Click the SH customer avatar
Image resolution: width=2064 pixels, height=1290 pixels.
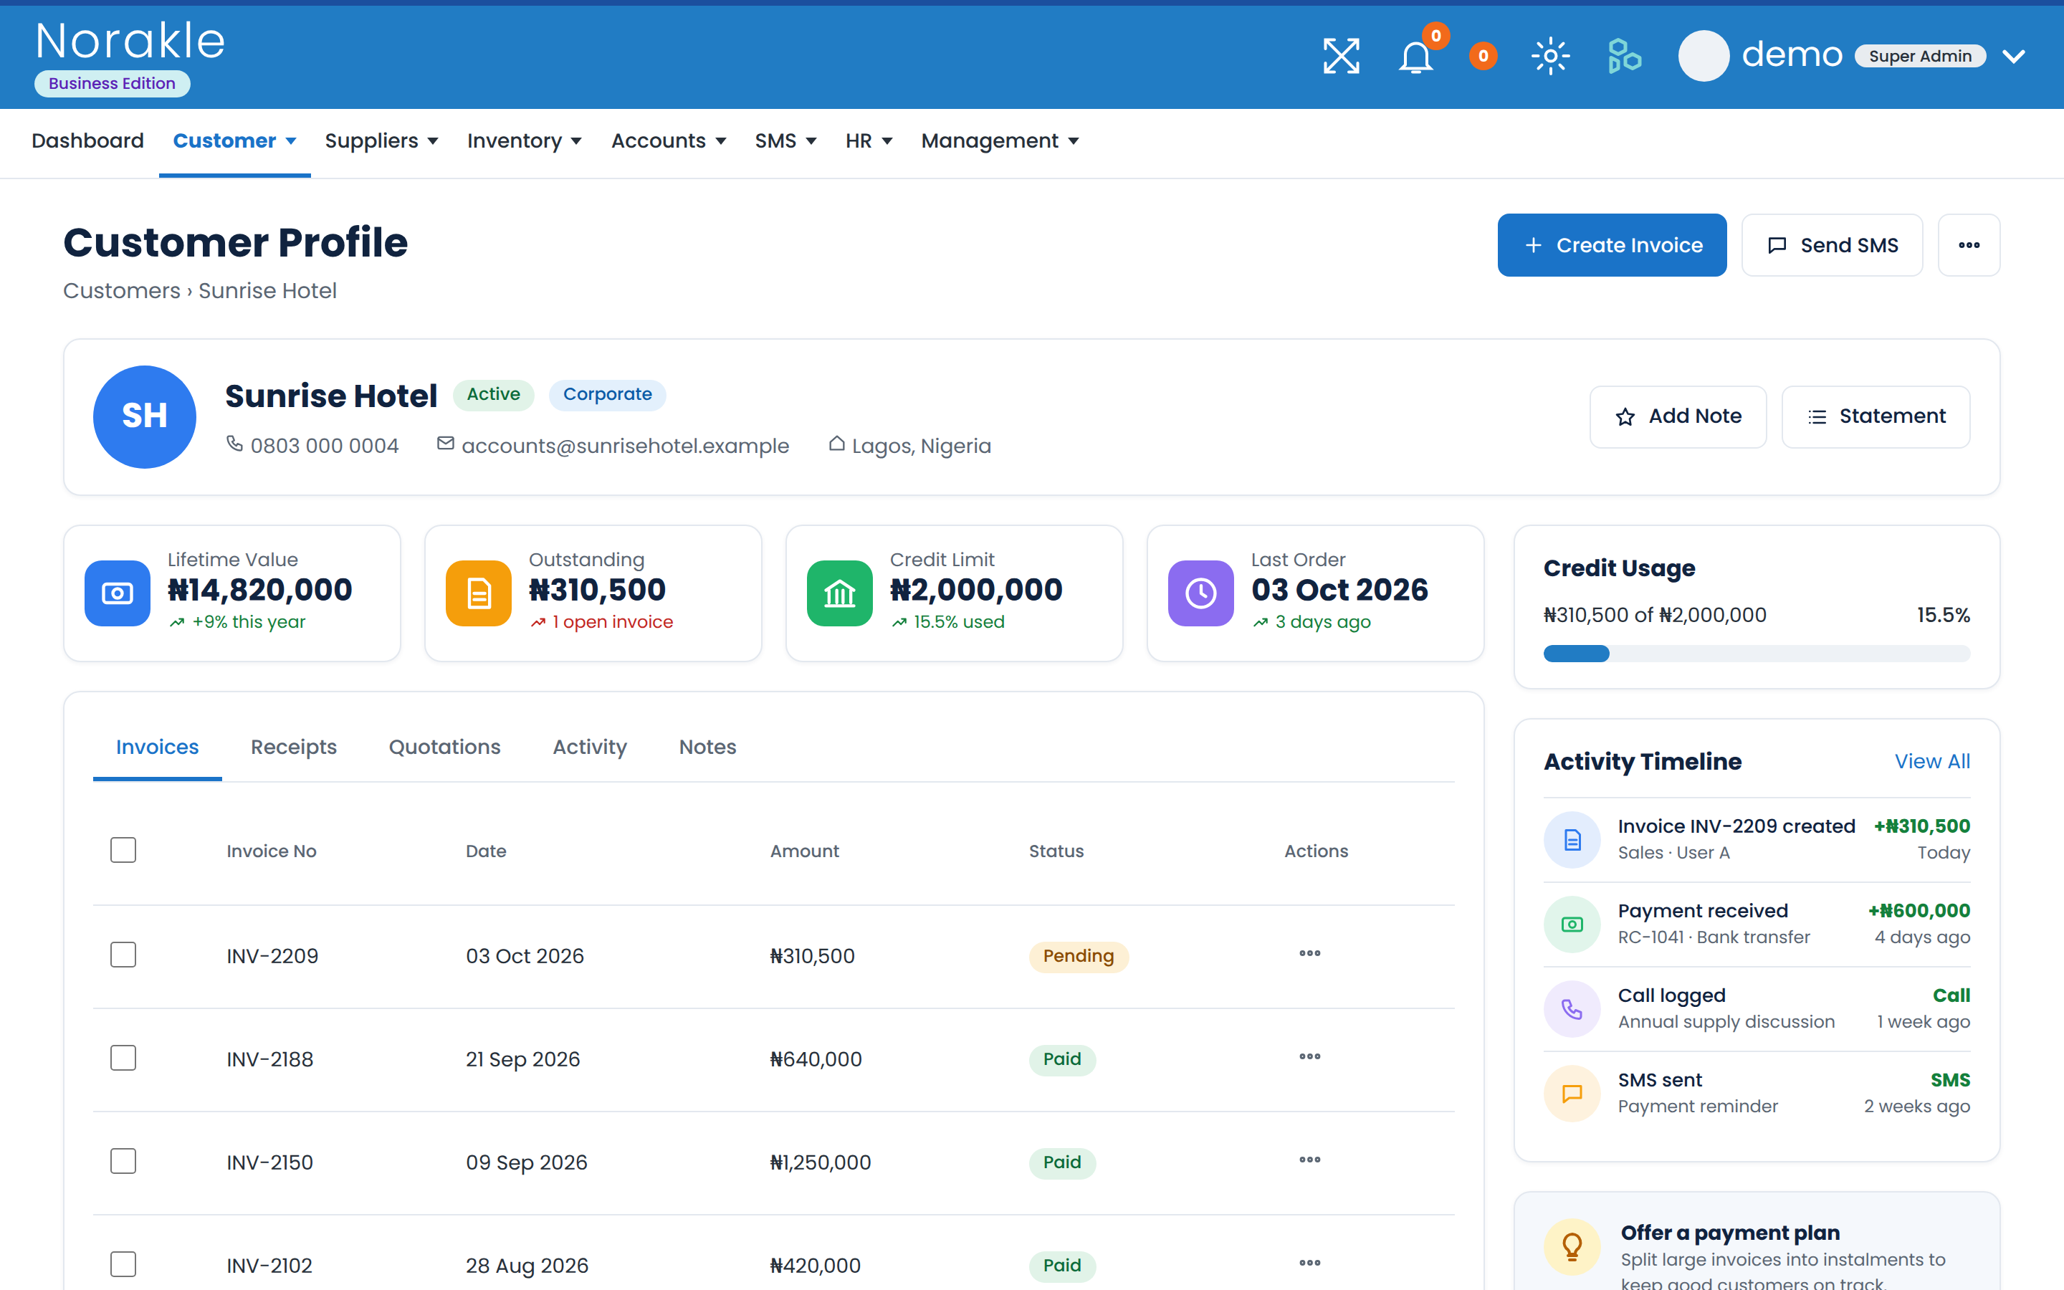[x=144, y=416]
